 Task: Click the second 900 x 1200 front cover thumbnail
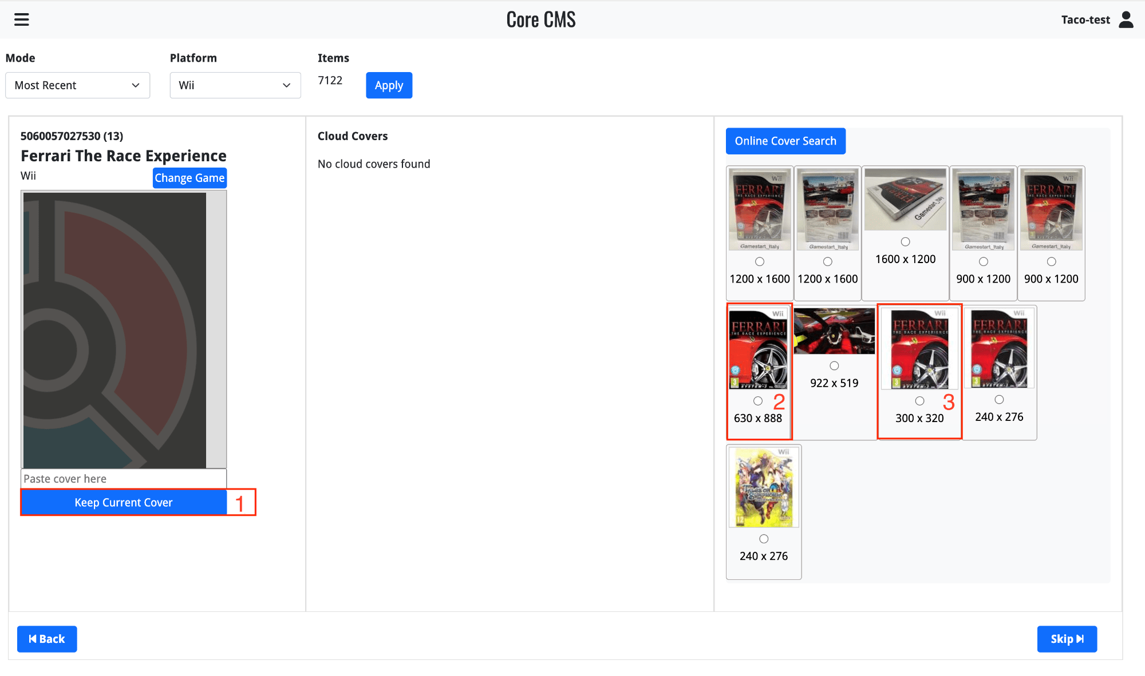pyautogui.click(x=1052, y=209)
